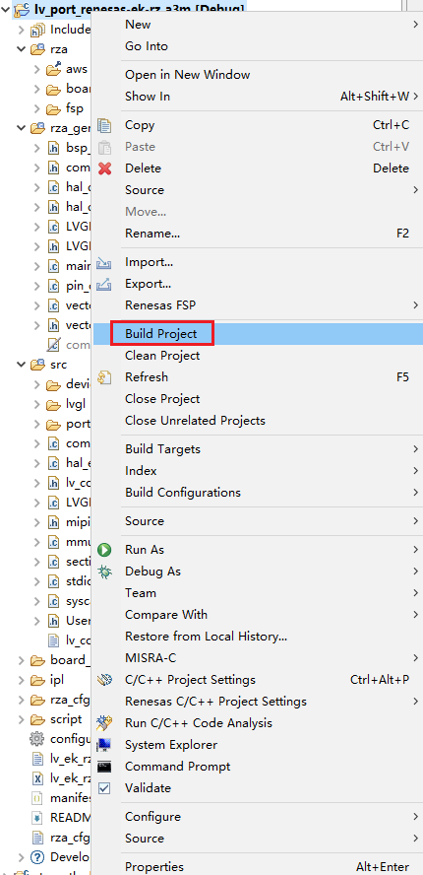Image resolution: width=423 pixels, height=875 pixels.
Task: Click the Command Prompt icon
Action: tap(104, 767)
